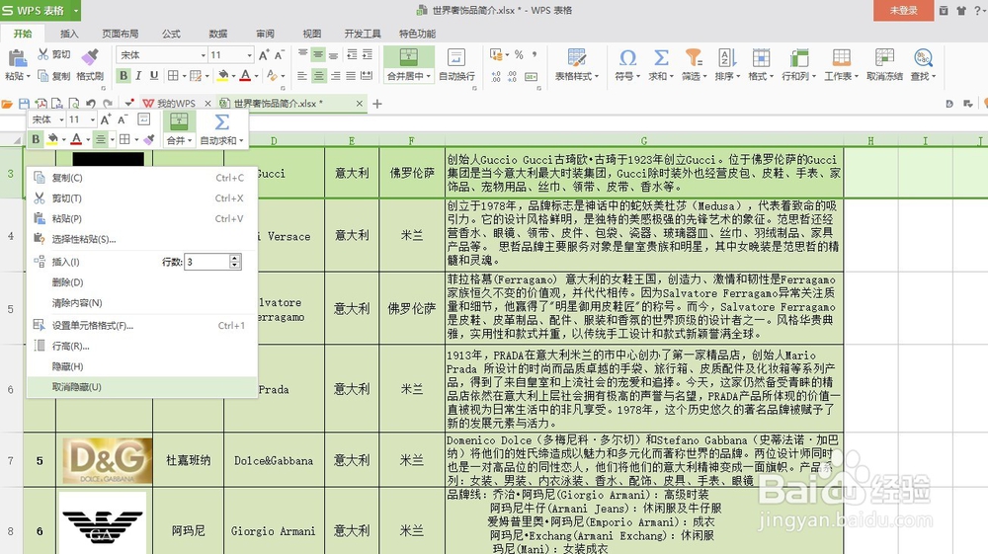988x554 pixels.
Task: Click the Find (查找) magnifier icon
Action: pos(923,57)
